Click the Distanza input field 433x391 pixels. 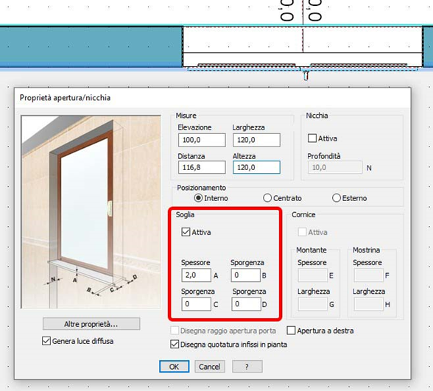202,167
